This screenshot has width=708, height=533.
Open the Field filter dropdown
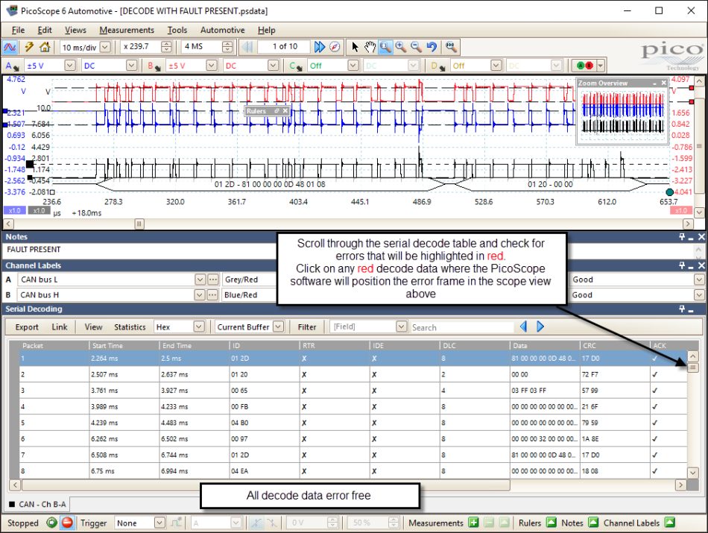coord(402,327)
